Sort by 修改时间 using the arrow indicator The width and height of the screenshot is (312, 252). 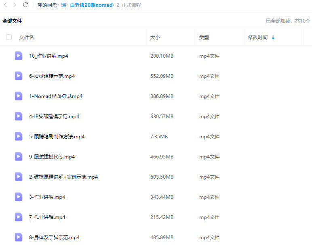click(x=273, y=37)
